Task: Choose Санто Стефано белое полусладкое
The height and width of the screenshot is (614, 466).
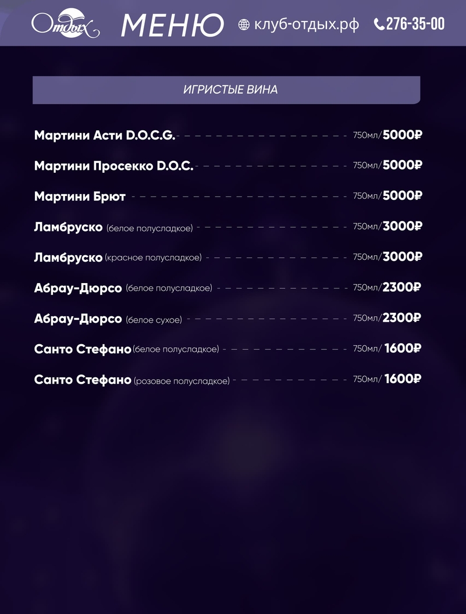Action: (126, 349)
